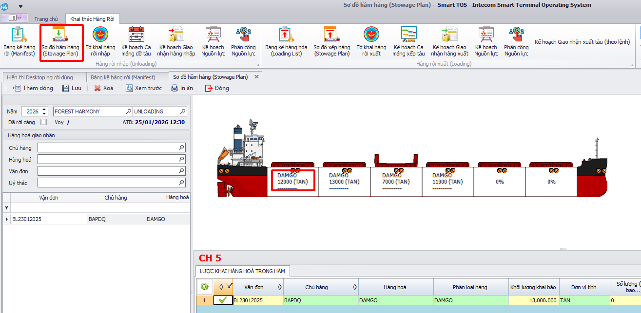Open the UNLOADING operation type lookup

[183, 111]
